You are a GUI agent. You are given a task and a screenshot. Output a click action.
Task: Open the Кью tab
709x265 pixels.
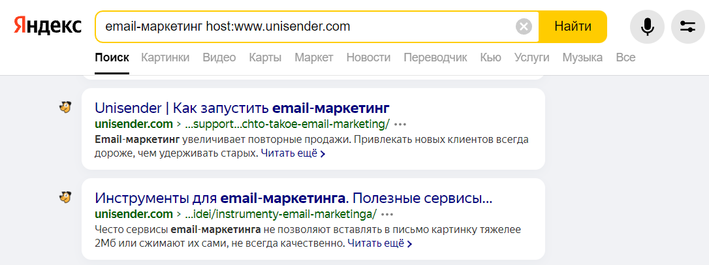tap(490, 57)
